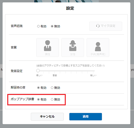134x128 pixels.
Task: Select the female (女性) voice icon
Action: point(73,46)
